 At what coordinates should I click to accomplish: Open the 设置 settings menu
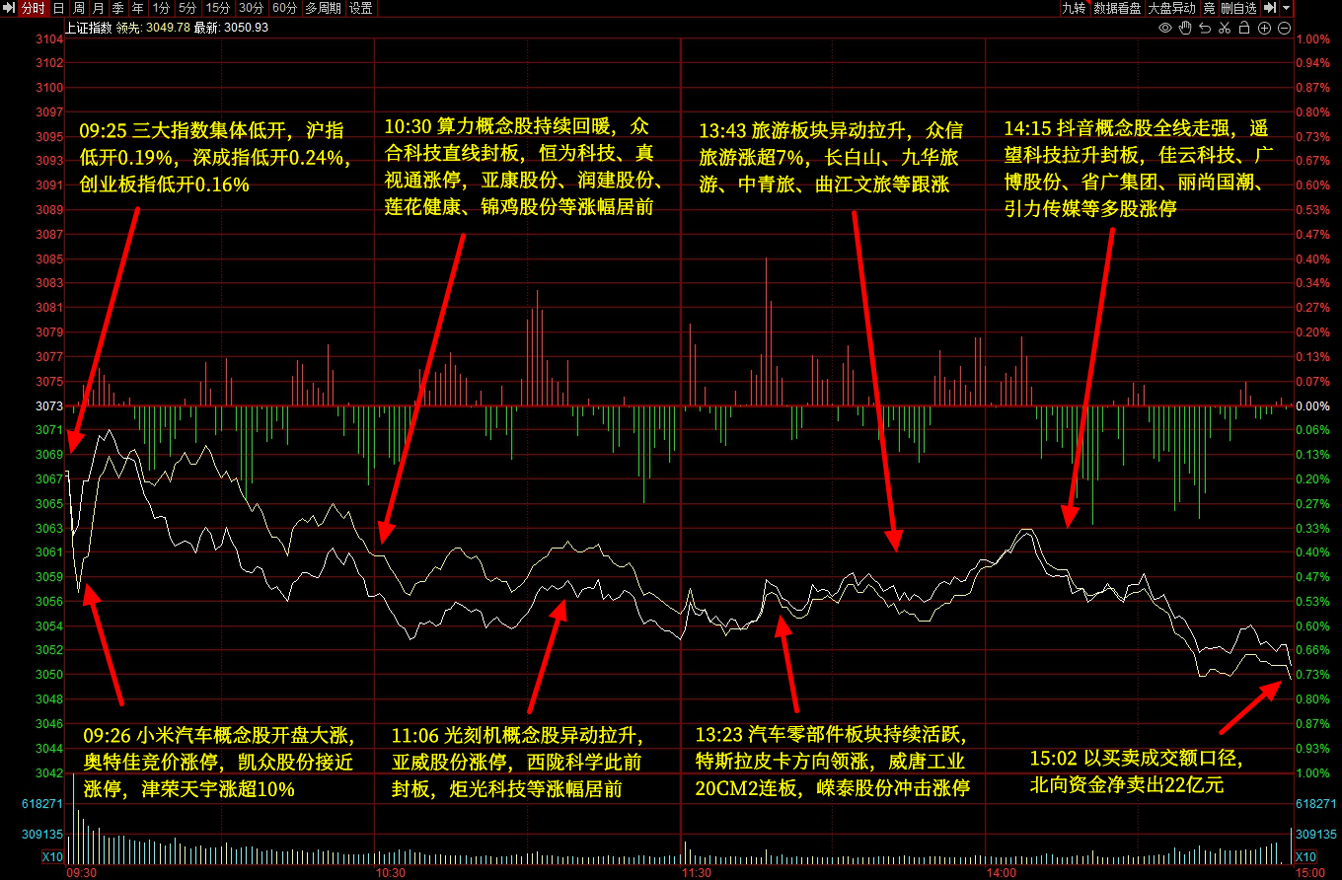coord(361,8)
